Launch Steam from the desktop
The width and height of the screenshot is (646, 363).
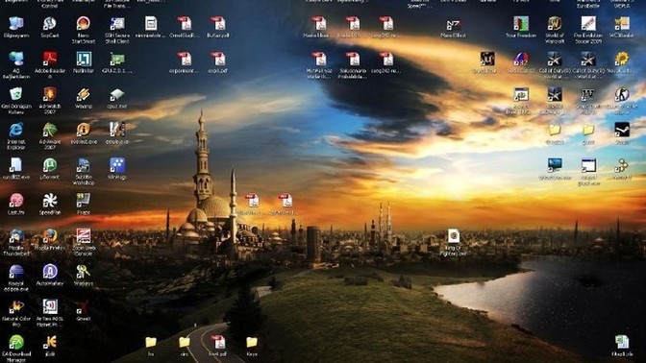pyautogui.click(x=622, y=130)
